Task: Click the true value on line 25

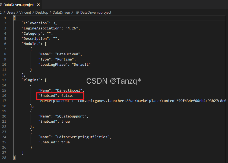Action: pos(65,142)
